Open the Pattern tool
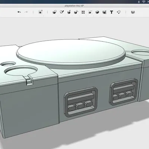 point(83,12)
